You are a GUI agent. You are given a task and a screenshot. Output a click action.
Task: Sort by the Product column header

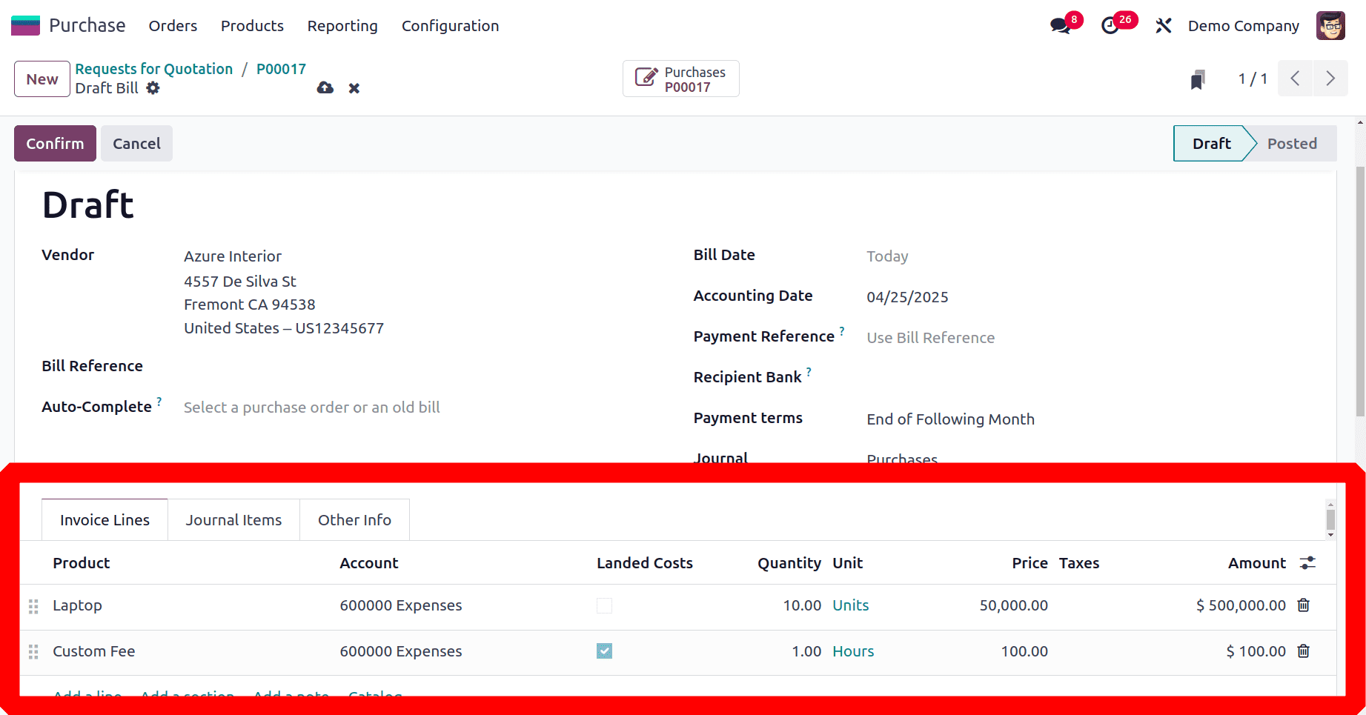82,563
